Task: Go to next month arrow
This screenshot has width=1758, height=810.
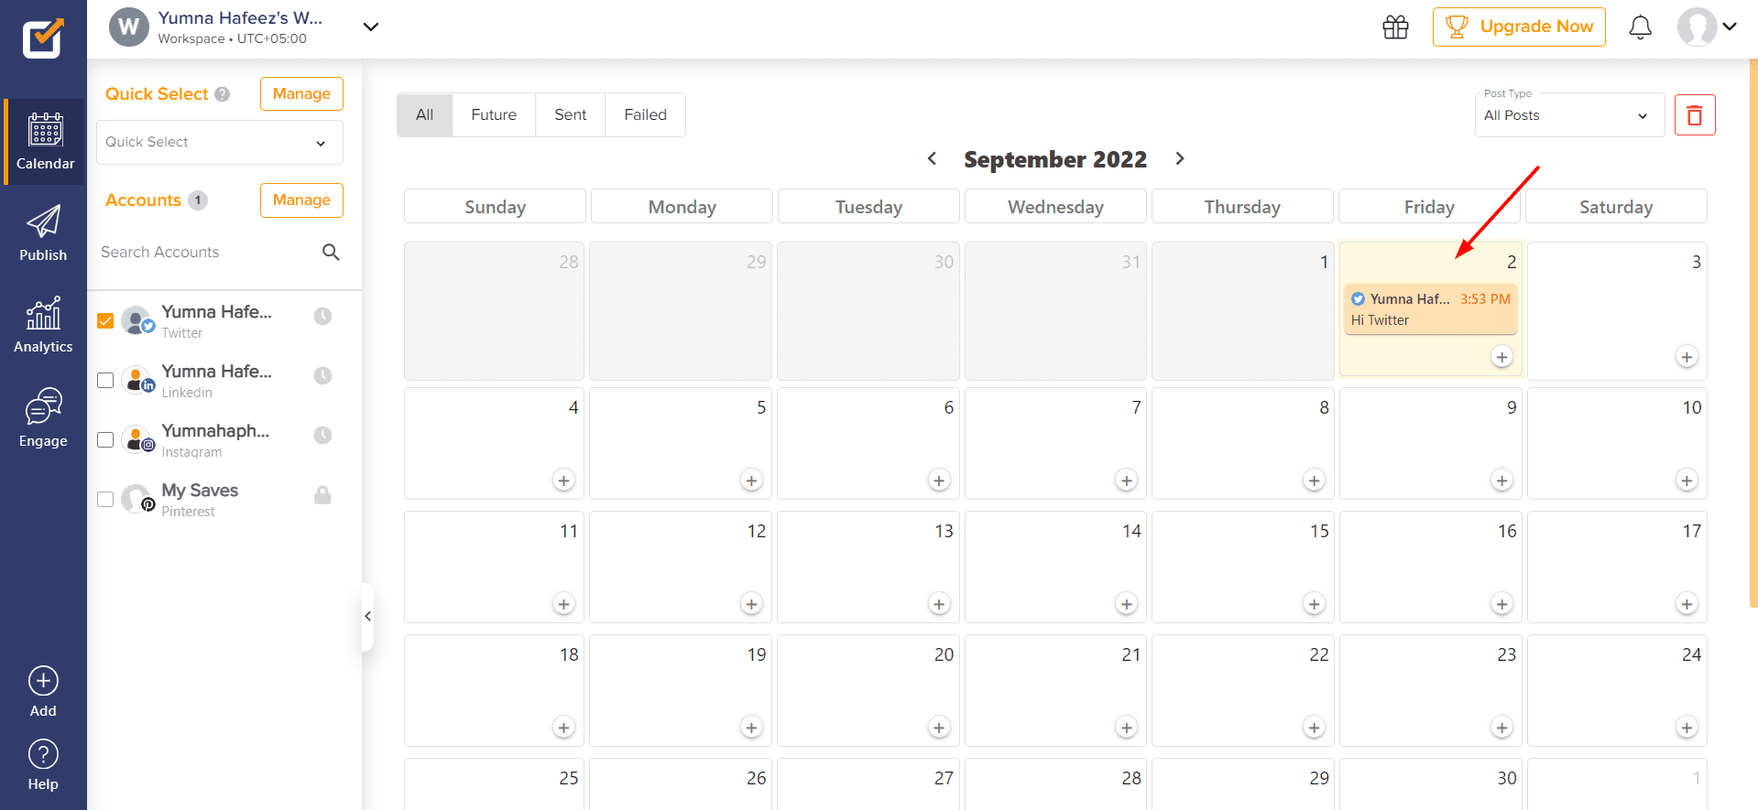Action: pyautogui.click(x=1180, y=159)
